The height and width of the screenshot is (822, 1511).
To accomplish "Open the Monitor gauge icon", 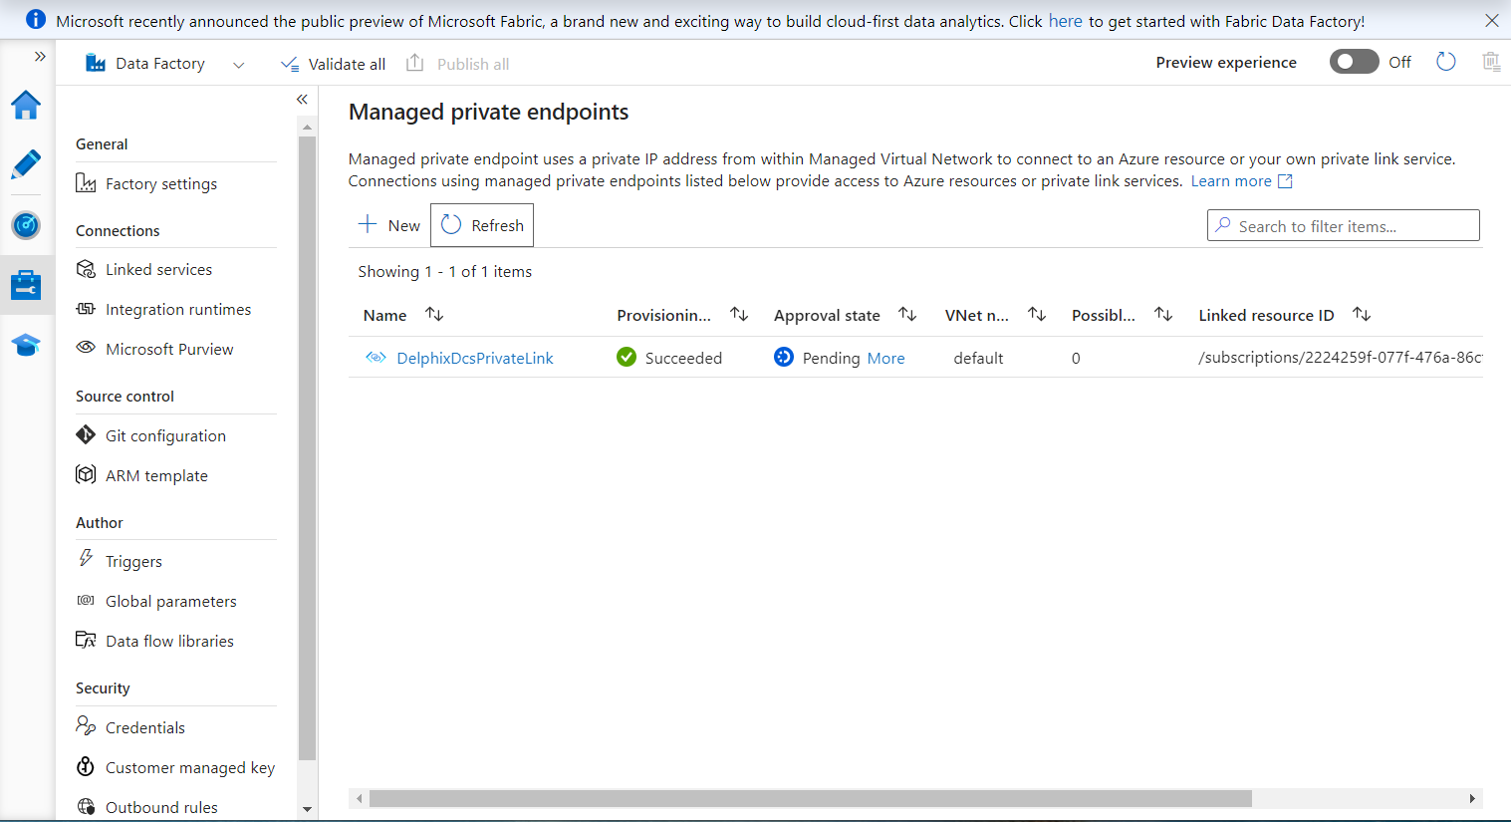I will 26,225.
